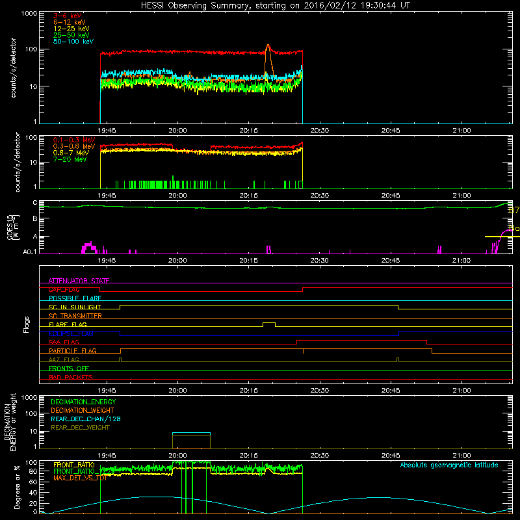Click 20:00 tick label under the decimation panel
Viewport: 520px width, 520px height.
click(x=177, y=456)
